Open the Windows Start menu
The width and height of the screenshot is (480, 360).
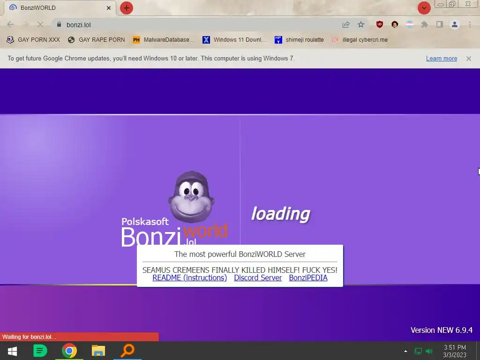[12, 351]
